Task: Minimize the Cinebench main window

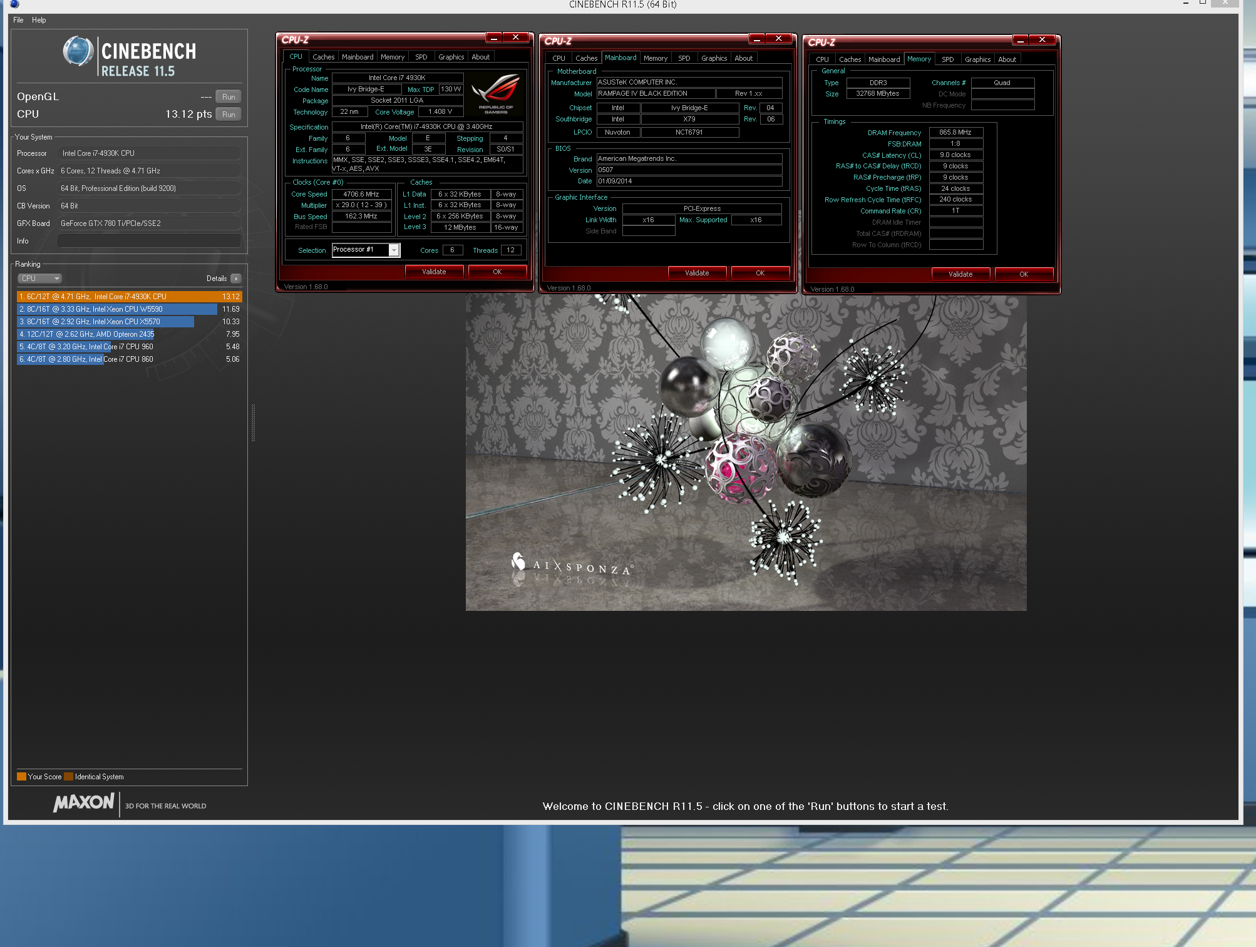Action: [1186, 4]
